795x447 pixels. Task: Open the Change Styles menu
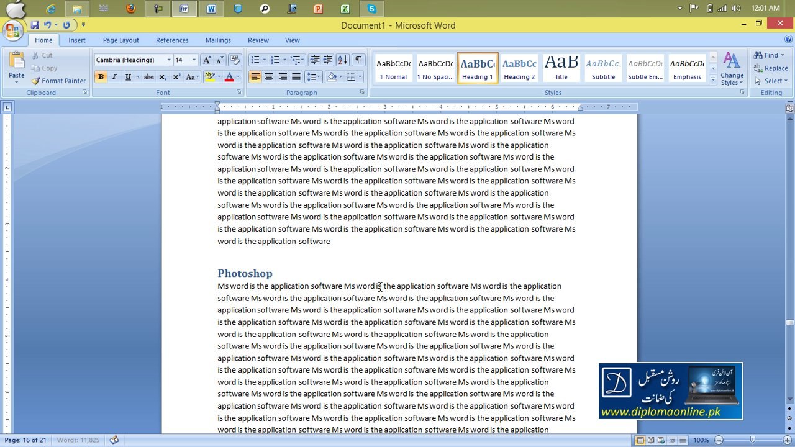(732, 68)
